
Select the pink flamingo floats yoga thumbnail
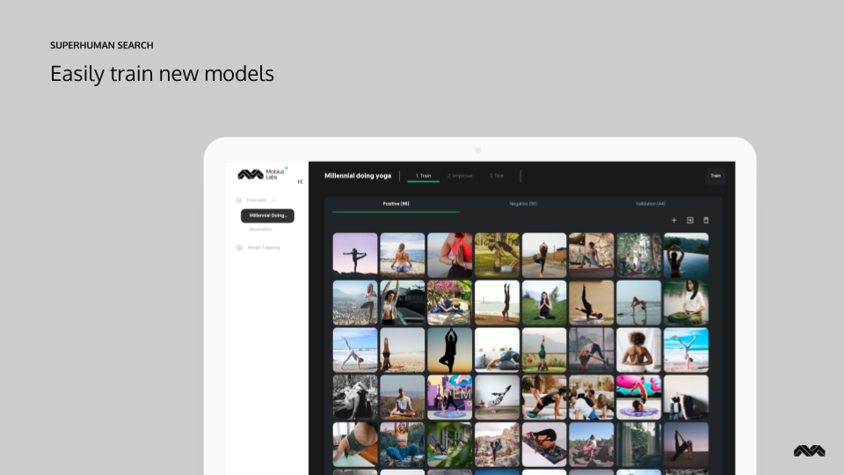coord(638,398)
